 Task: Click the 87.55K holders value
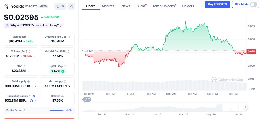click(x=57, y=101)
